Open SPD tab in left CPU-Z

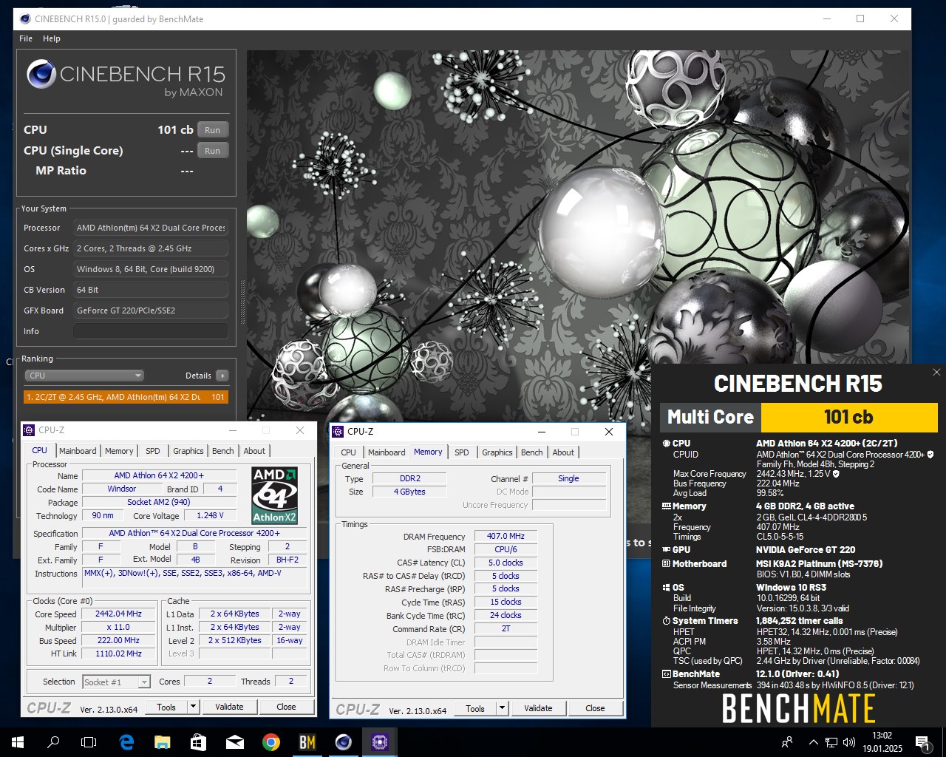point(153,451)
